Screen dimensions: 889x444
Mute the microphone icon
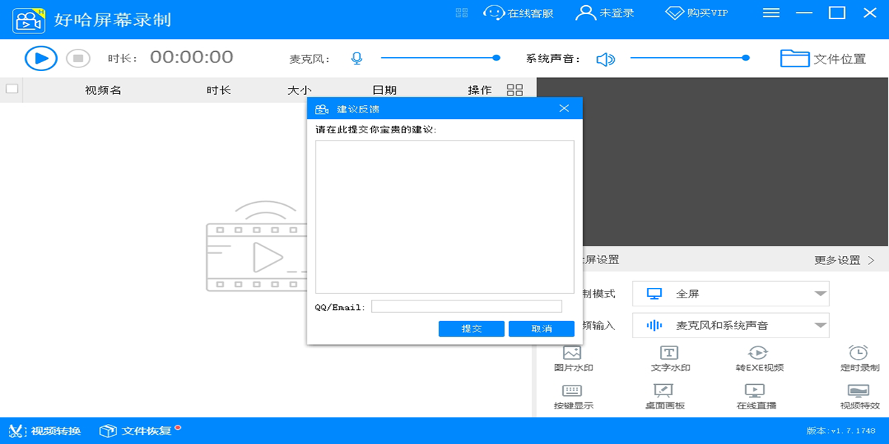click(357, 58)
